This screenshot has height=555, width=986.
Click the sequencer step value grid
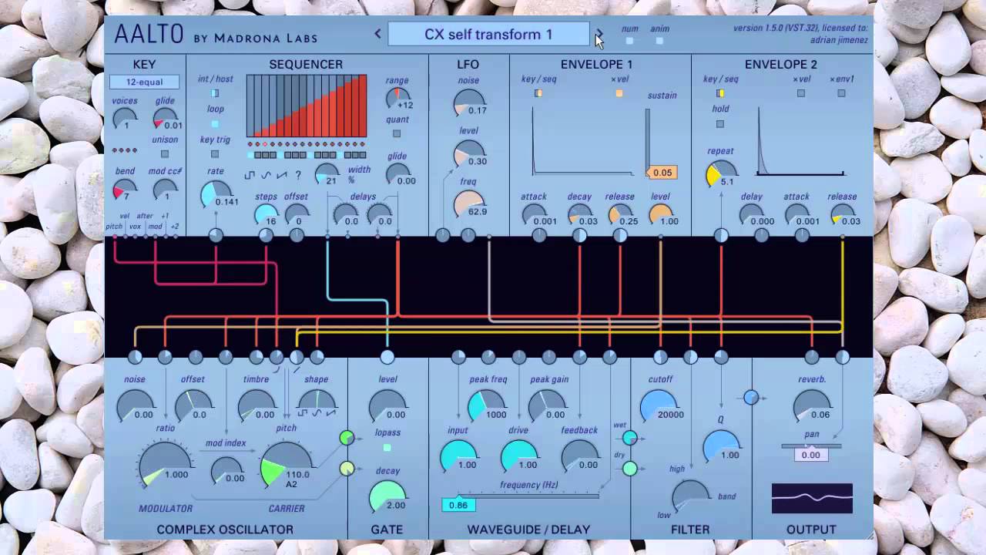click(307, 106)
